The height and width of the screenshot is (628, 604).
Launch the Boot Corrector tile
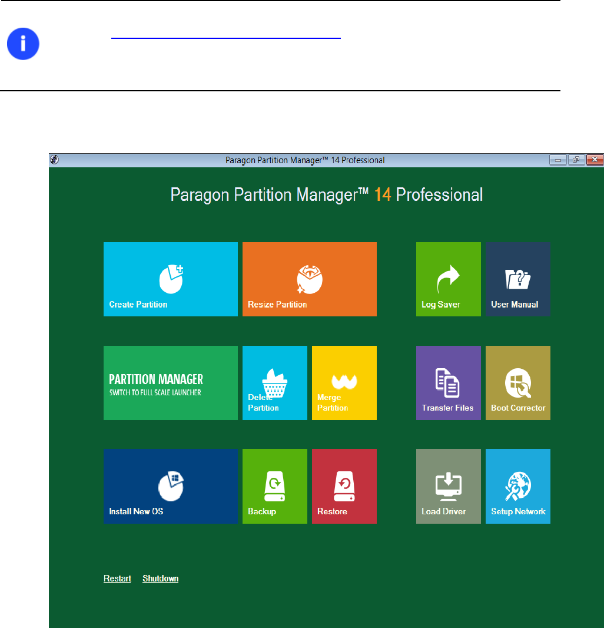pos(518,383)
